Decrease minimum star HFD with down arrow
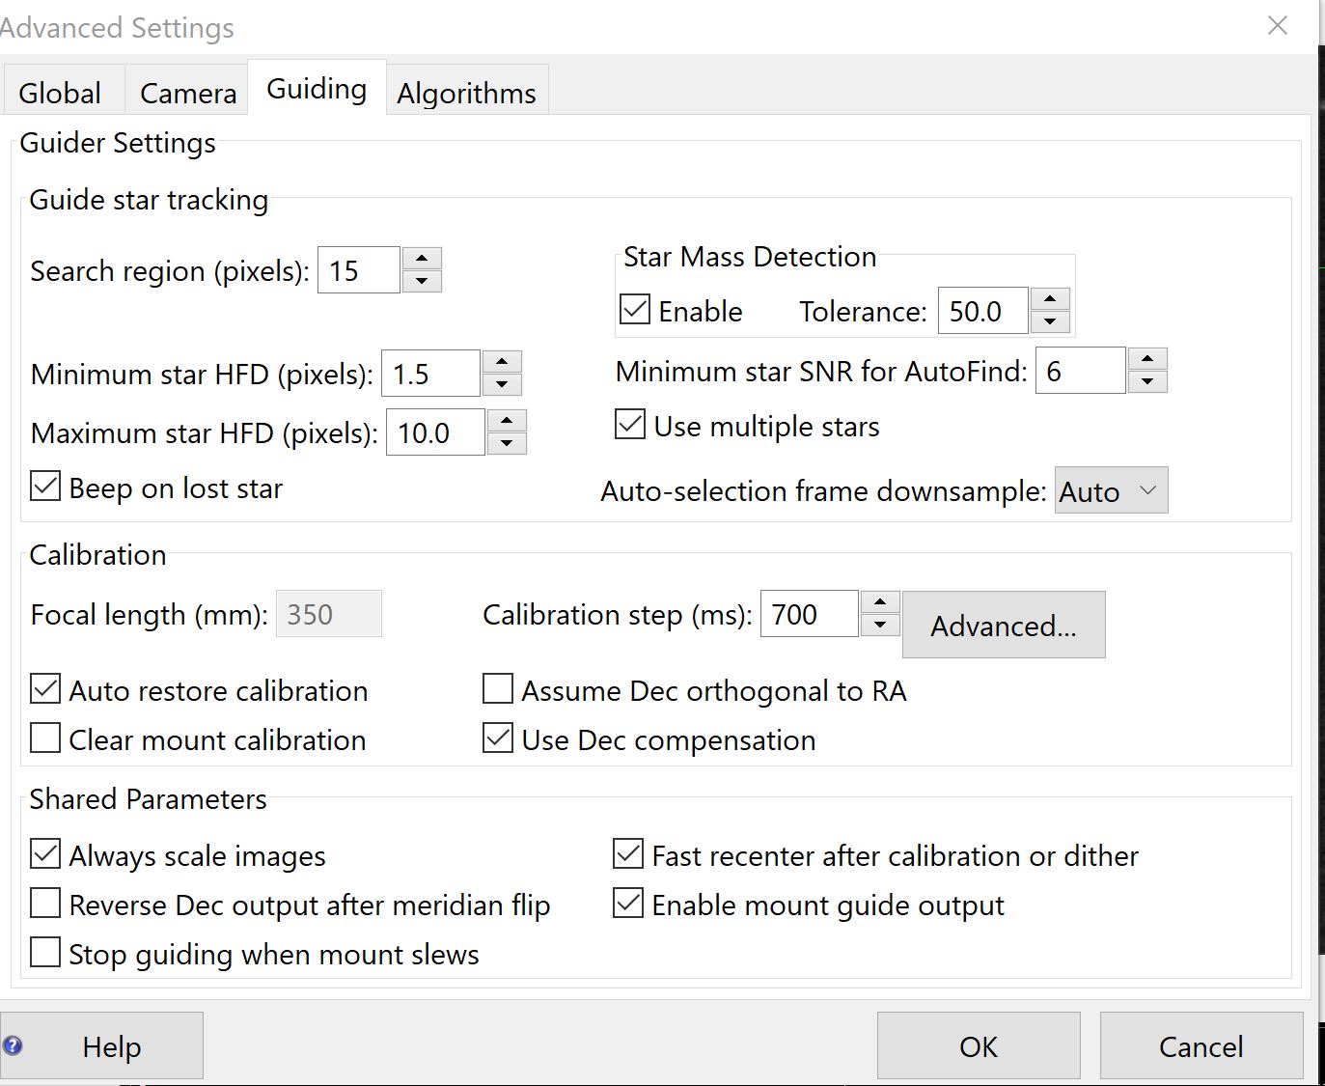 coord(502,384)
